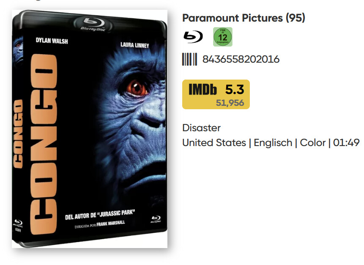
Task: Click the Laura Linney name on cover
Action: tap(134, 45)
